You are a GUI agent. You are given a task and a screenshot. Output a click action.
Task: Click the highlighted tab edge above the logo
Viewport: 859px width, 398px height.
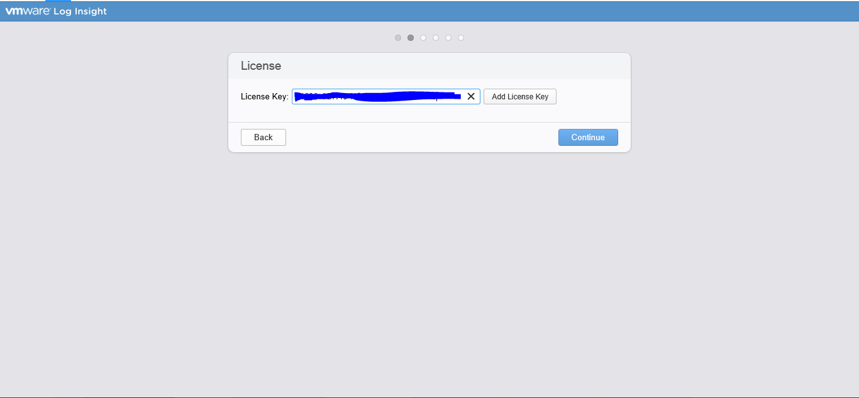[58, 1]
